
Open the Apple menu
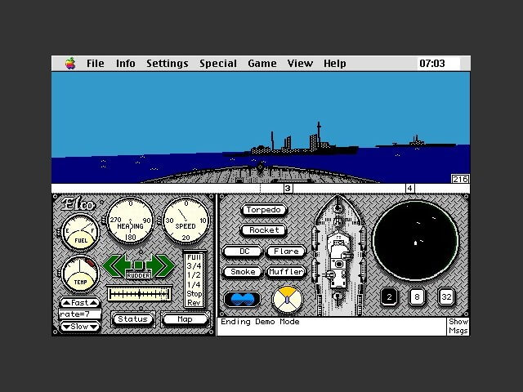70,64
